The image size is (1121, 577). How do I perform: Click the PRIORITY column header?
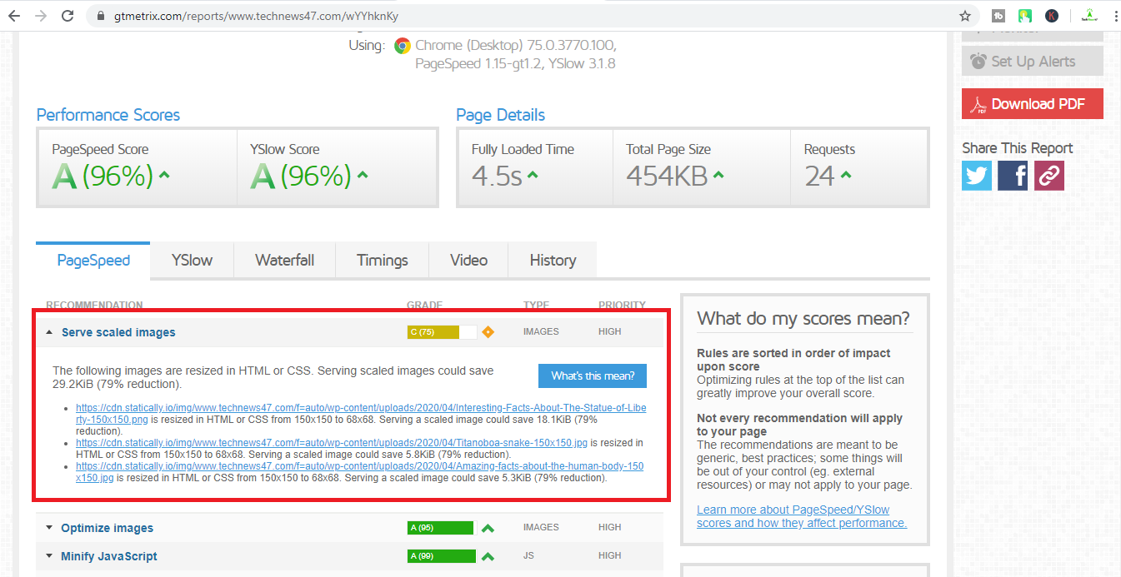pos(622,306)
